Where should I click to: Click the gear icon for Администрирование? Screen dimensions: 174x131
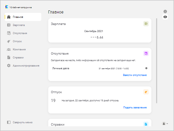(9, 65)
